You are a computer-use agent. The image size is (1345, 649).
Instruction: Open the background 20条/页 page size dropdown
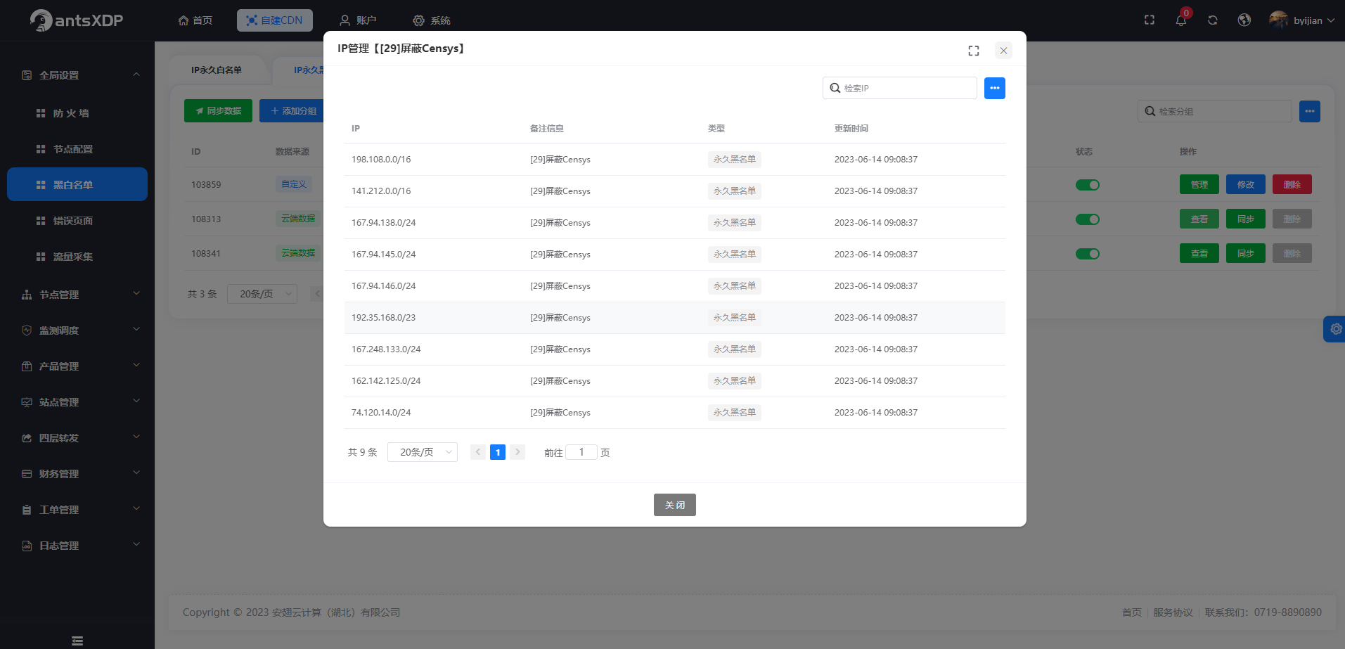pos(262,294)
